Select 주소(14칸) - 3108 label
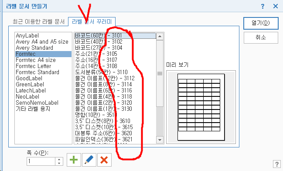Image resolution: width=283 pixels, height=171 pixels. click(115, 66)
